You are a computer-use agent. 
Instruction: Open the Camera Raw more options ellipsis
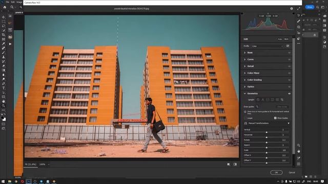[298, 43]
